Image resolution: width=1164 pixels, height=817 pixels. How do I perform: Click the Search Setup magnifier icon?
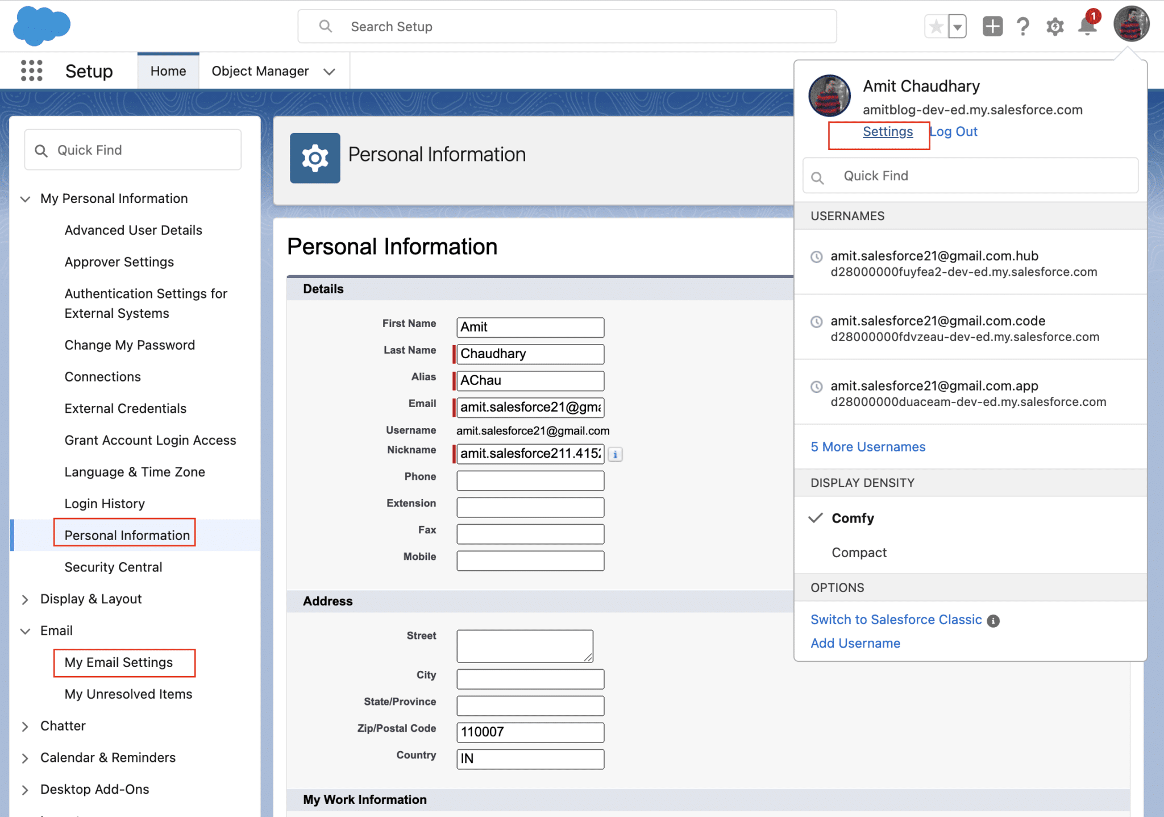point(325,26)
